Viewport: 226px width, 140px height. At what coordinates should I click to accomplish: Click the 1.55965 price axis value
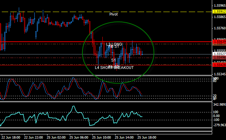pyautogui.click(x=220, y=6)
